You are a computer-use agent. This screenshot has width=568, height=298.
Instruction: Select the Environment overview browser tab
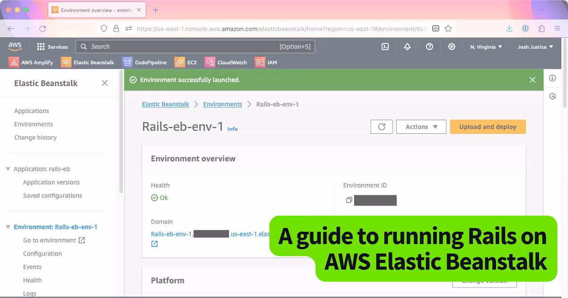tap(97, 10)
